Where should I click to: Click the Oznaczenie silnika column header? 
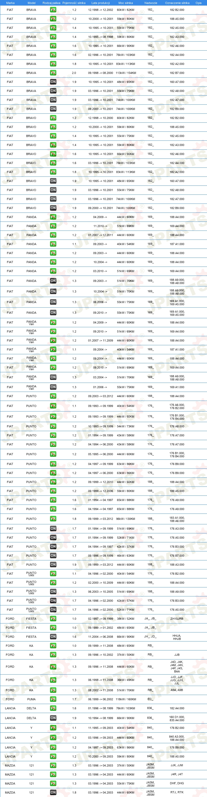[177, 3]
